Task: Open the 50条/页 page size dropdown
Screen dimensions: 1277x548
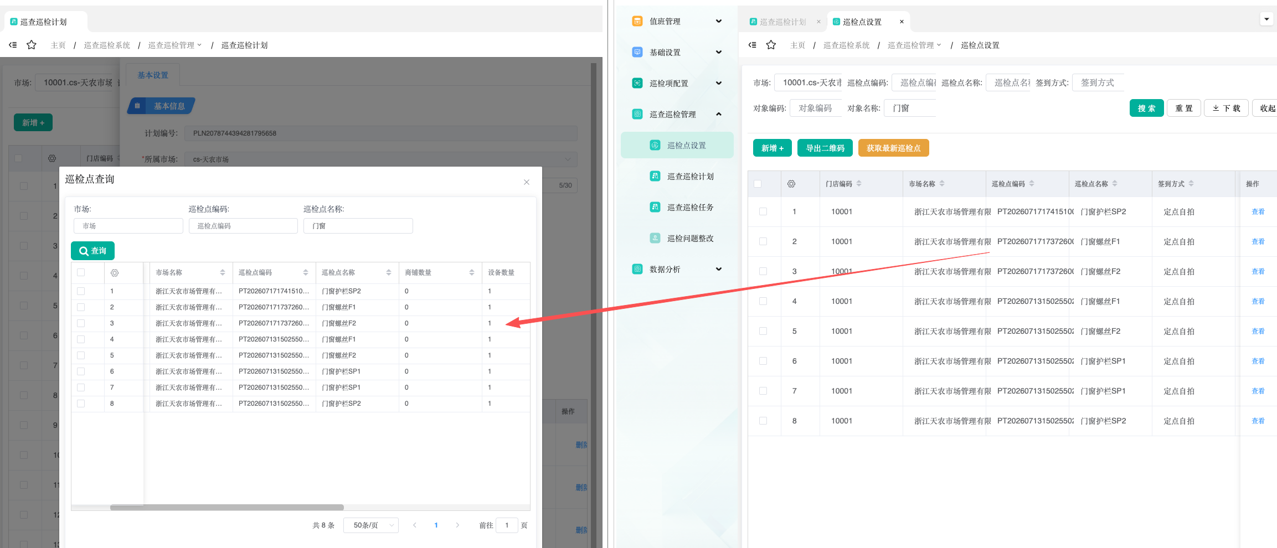Action: (371, 525)
